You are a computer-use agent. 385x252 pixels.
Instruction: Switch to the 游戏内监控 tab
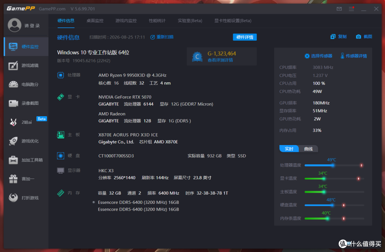126,21
